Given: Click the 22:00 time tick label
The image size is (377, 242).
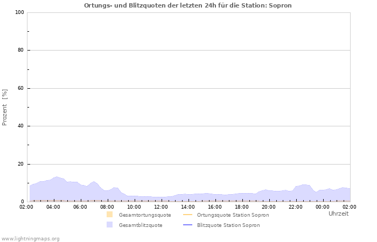Looking at the screenshot, I should (x=296, y=207).
